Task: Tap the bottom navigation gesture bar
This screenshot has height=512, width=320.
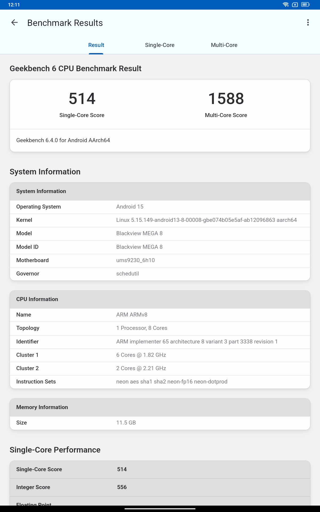Action: [x=160, y=509]
